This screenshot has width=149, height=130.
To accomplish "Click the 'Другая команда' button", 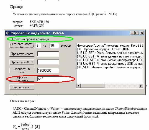I will pyautogui.click(x=22, y=79).
